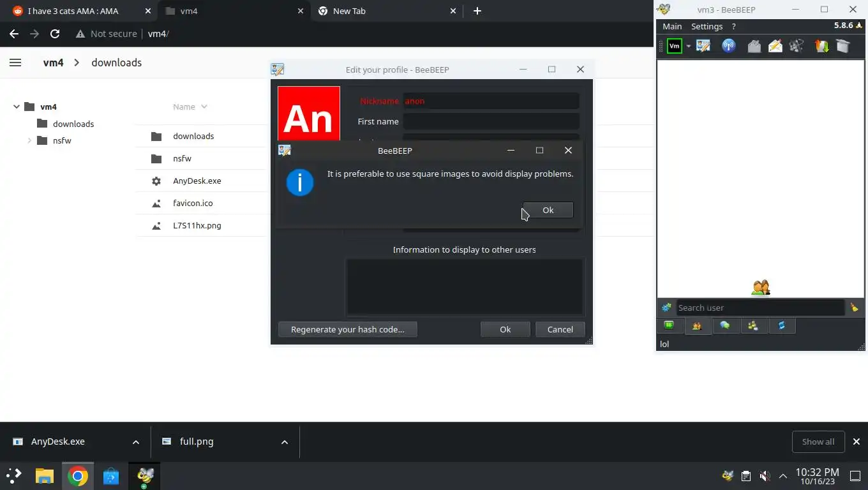
Task: Click the envelope with pencil icon
Action: 775,46
